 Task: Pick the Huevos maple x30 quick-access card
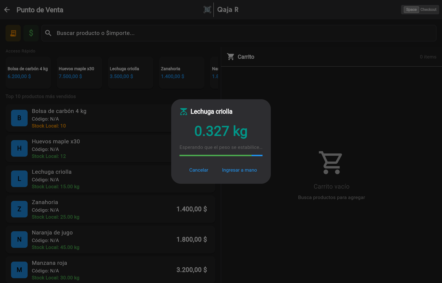point(79,73)
